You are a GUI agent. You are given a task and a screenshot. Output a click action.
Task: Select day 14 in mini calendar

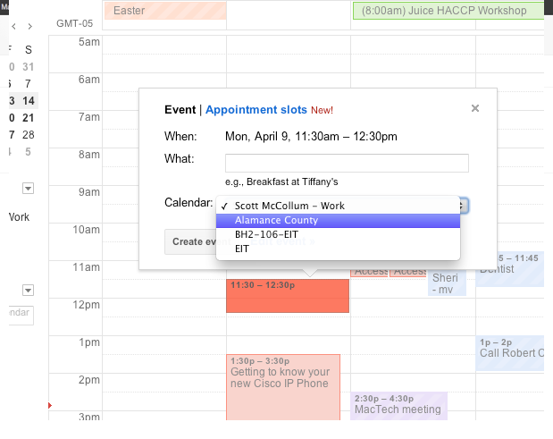[x=29, y=101]
